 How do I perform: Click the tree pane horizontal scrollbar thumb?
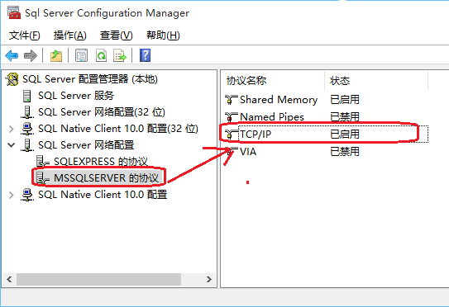[x=98, y=279]
